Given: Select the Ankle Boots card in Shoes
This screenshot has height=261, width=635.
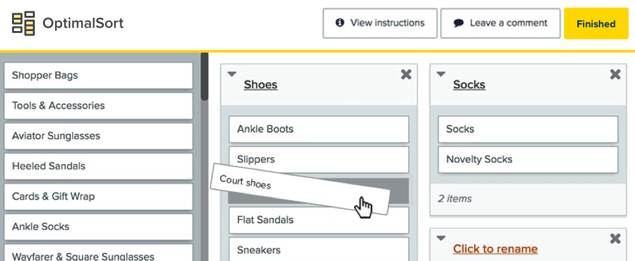Looking at the screenshot, I should (x=318, y=129).
